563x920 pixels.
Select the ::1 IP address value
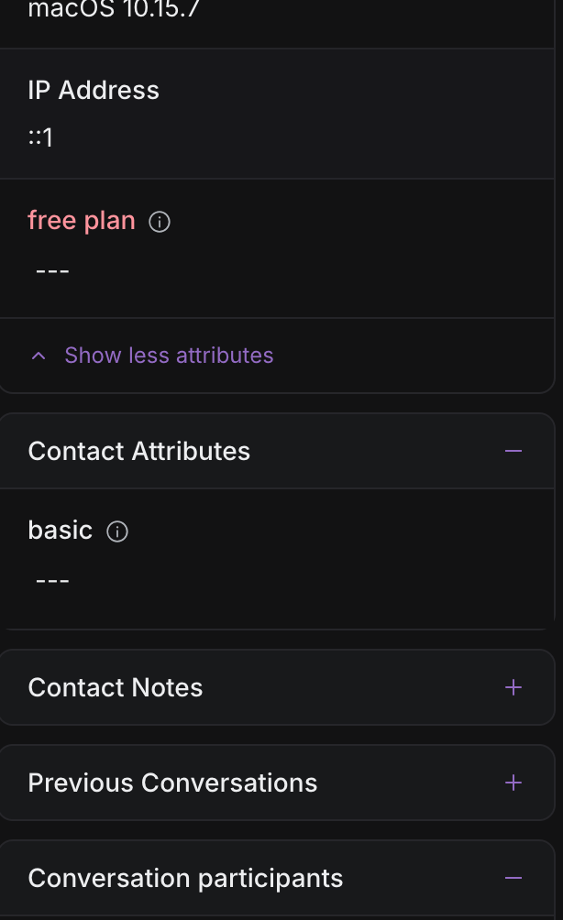tap(40, 138)
